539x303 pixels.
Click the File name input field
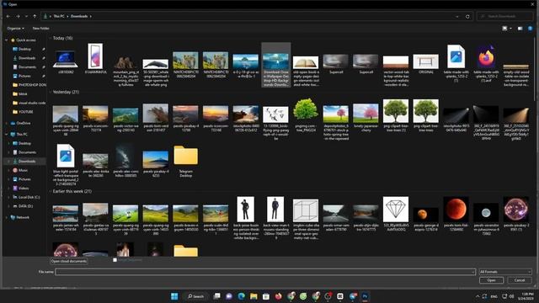tap(265, 272)
